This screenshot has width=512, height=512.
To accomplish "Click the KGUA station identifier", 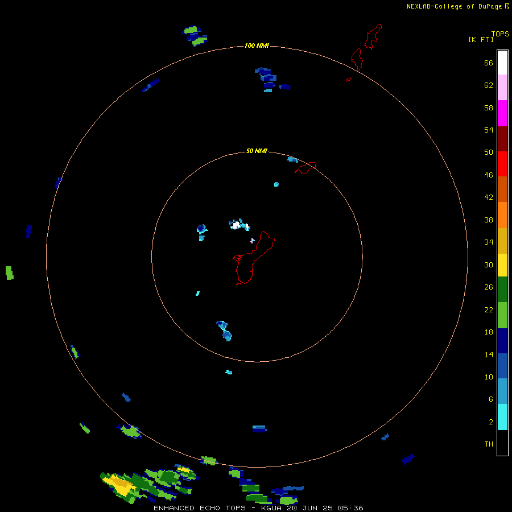I will [271, 508].
